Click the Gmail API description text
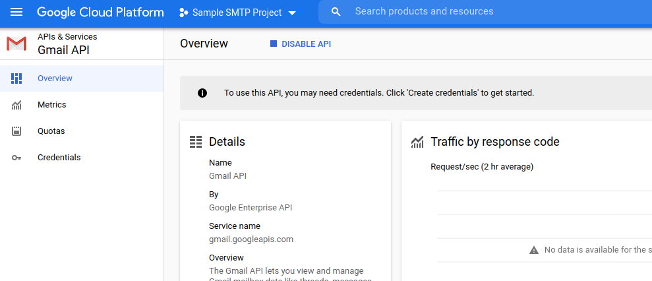Image resolution: width=652 pixels, height=281 pixels. [290, 276]
